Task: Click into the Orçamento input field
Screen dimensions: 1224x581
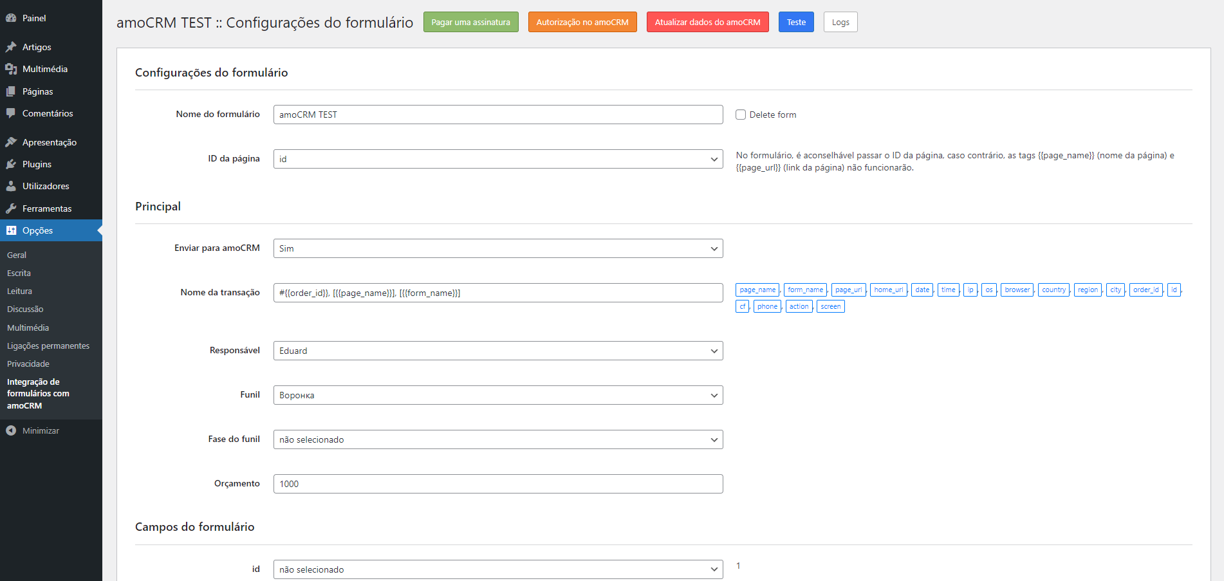Action: [497, 484]
